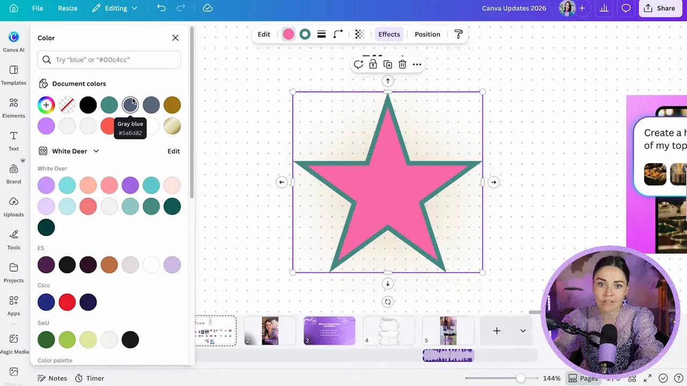Pick the copper brown ES swatch

tap(109, 264)
